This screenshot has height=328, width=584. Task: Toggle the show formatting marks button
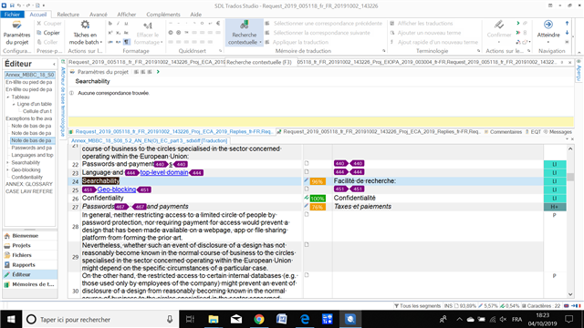(x=126, y=42)
